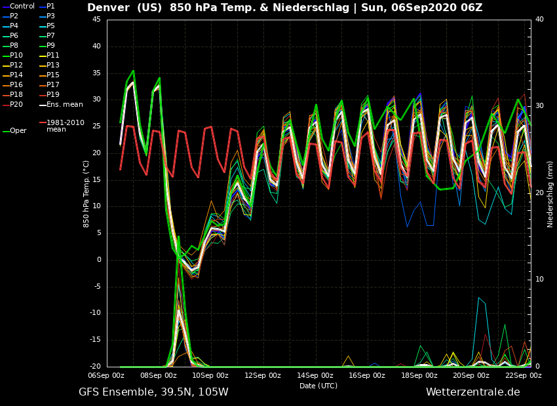Click the GFS Ensemble coordinates caption
Screen dimensions: 557x406
click(x=153, y=392)
